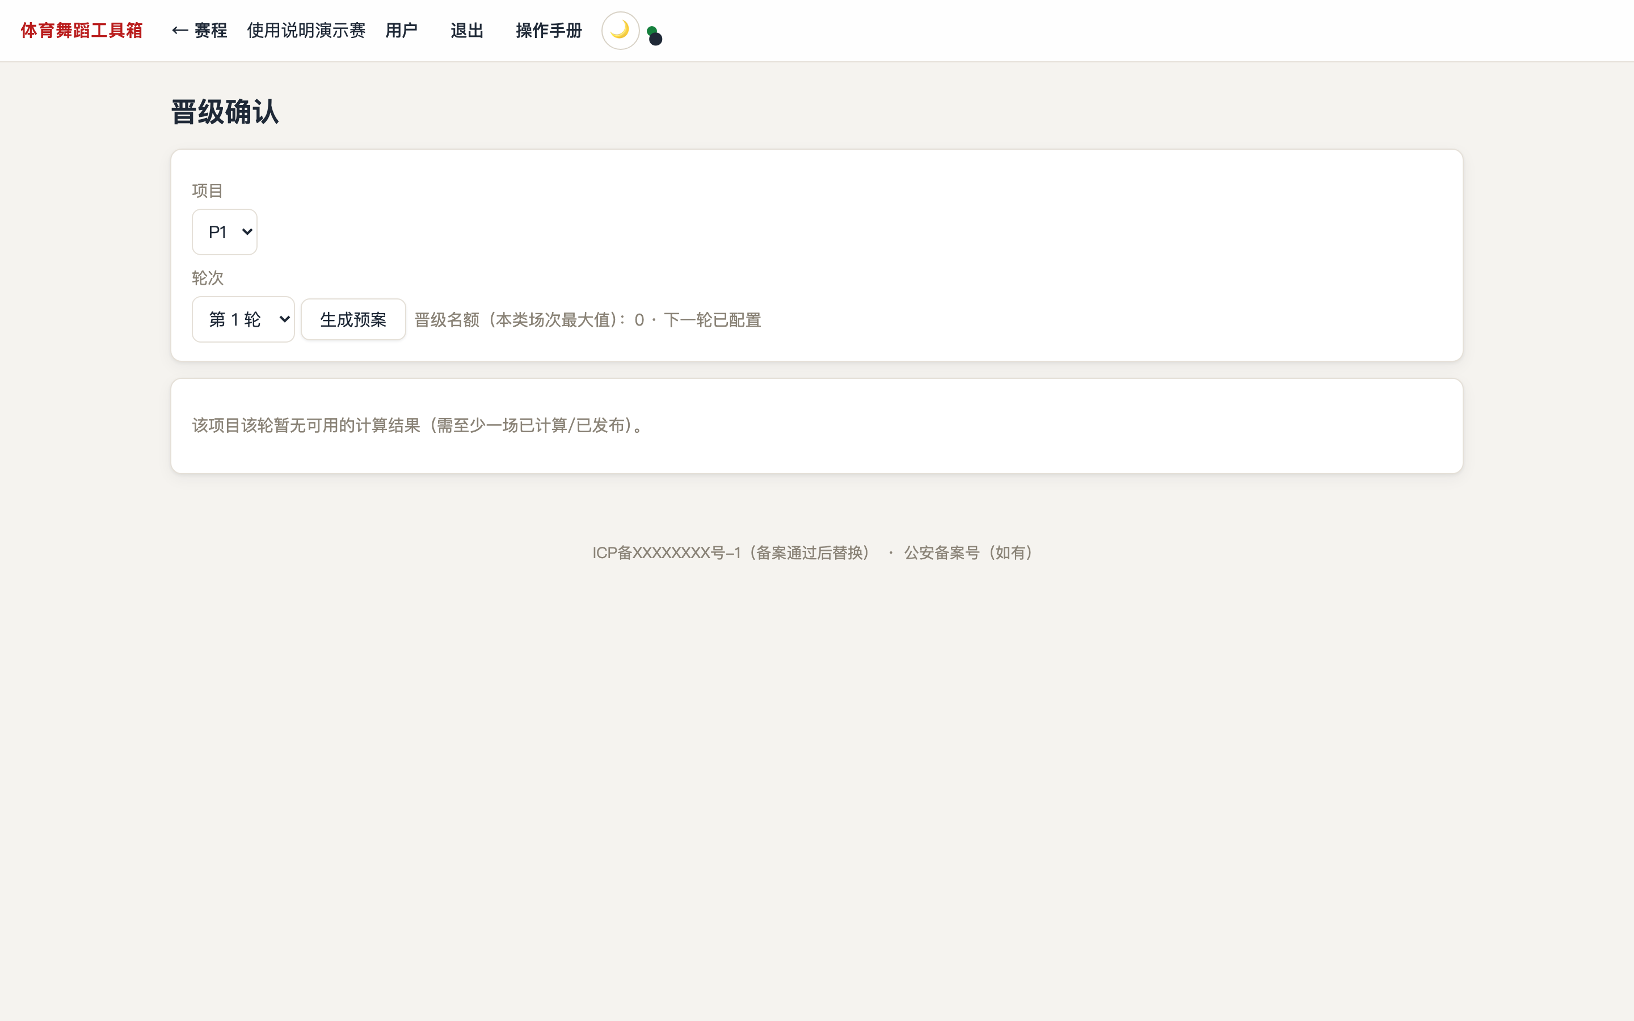Click the 轮次 field label

[207, 278]
